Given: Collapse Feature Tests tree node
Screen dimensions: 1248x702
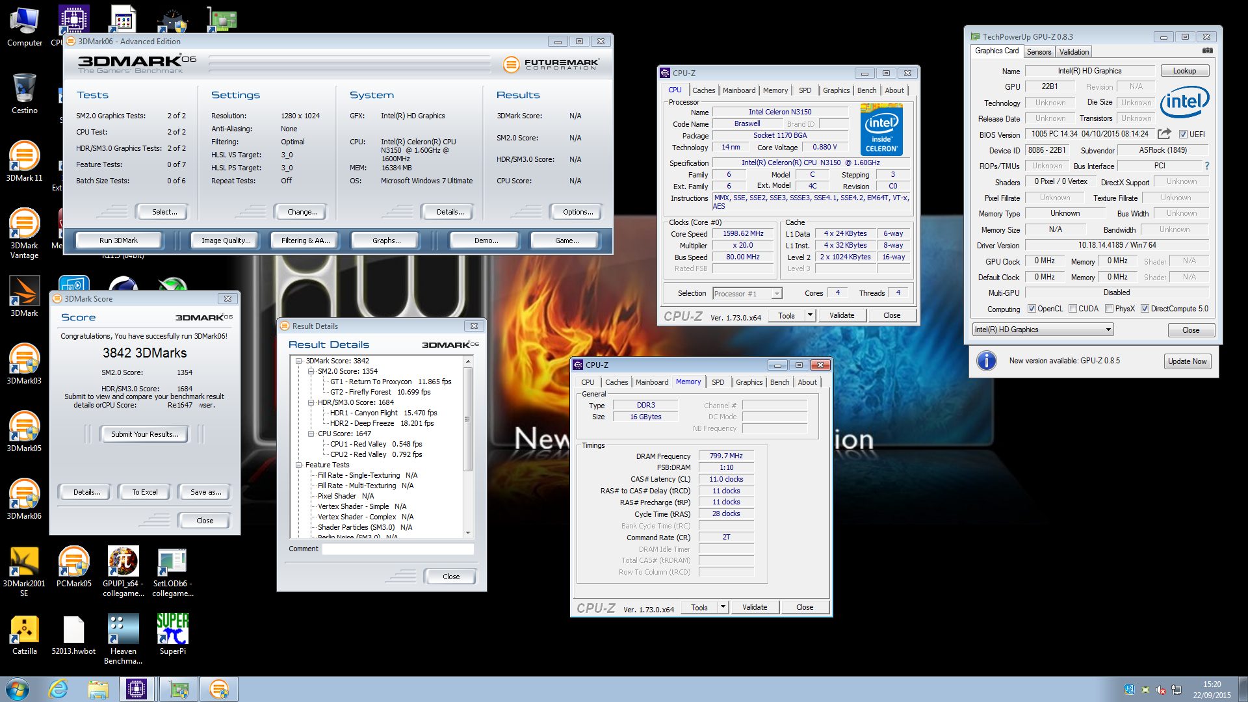Looking at the screenshot, I should pyautogui.click(x=299, y=465).
